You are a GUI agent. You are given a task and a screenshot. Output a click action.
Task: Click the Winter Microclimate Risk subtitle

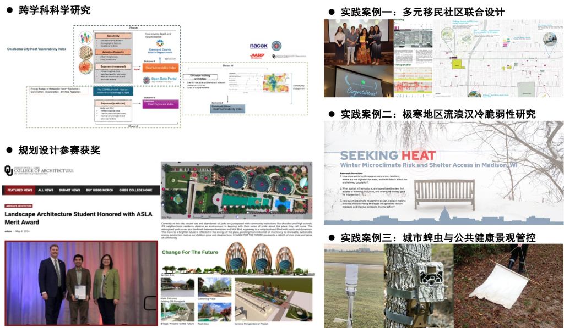[x=429, y=165]
